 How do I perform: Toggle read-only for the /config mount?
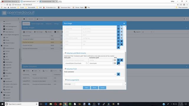[x=114, y=60]
